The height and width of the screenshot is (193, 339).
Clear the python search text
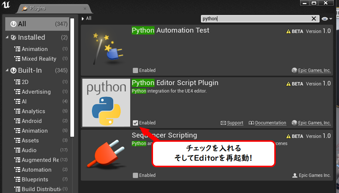point(314,19)
